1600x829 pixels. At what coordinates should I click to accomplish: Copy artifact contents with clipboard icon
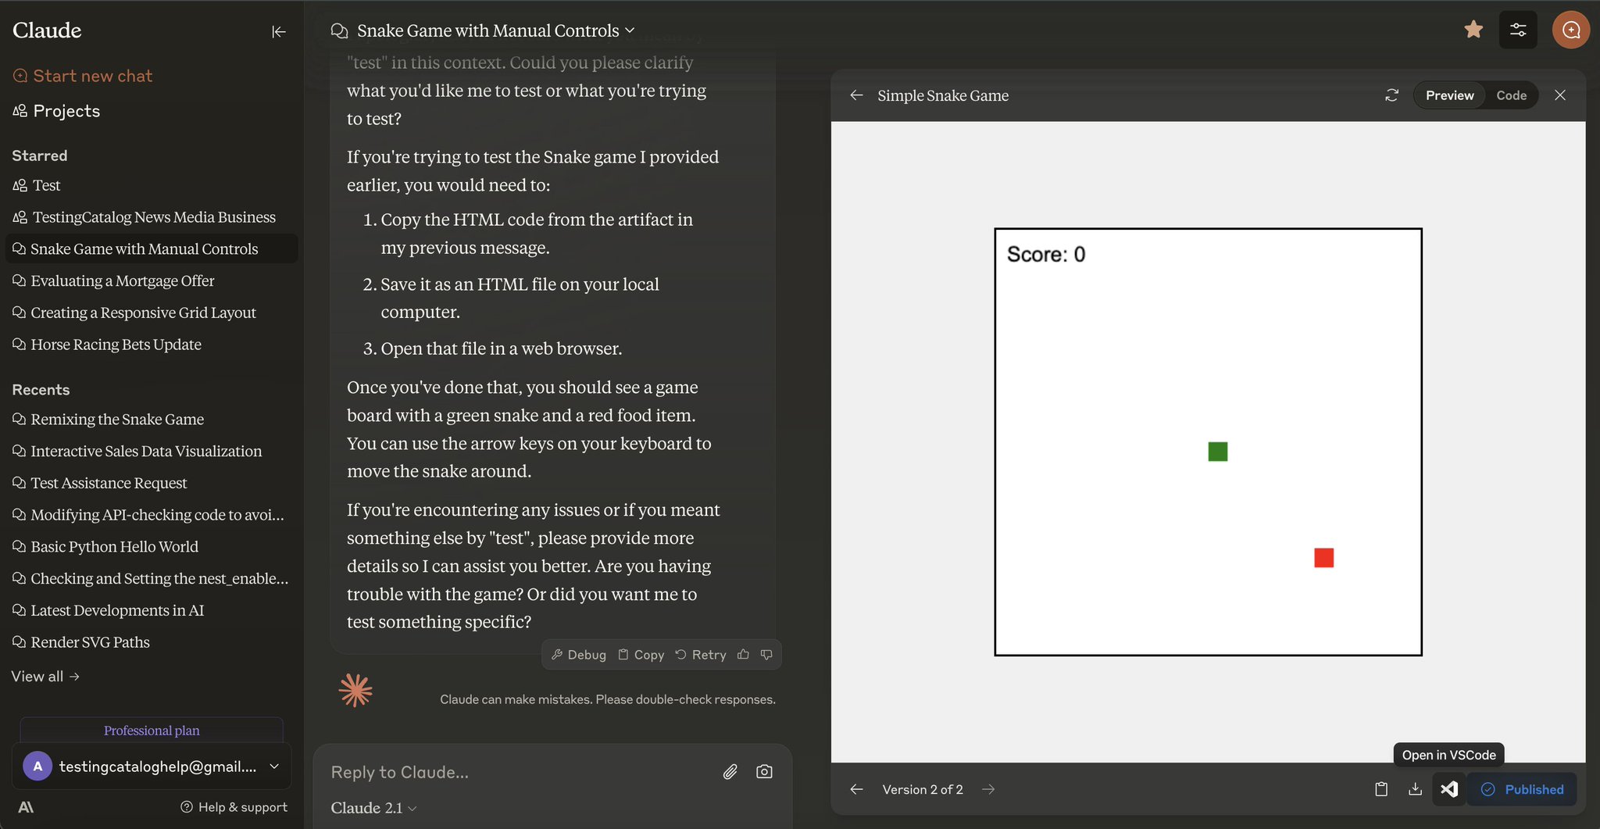pyautogui.click(x=1381, y=789)
